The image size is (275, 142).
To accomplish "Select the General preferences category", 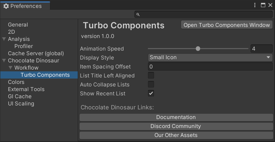I will click(18, 25).
